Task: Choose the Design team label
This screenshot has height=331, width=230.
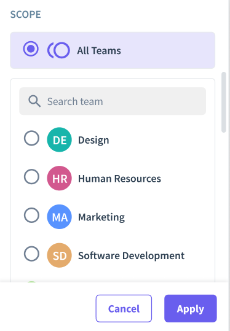Action: 93,140
